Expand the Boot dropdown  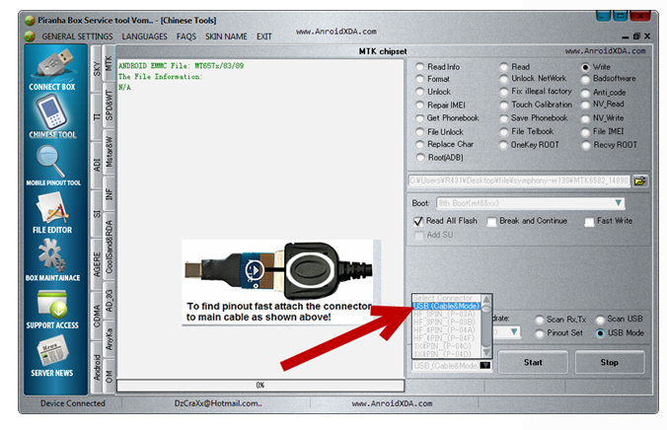tap(618, 203)
